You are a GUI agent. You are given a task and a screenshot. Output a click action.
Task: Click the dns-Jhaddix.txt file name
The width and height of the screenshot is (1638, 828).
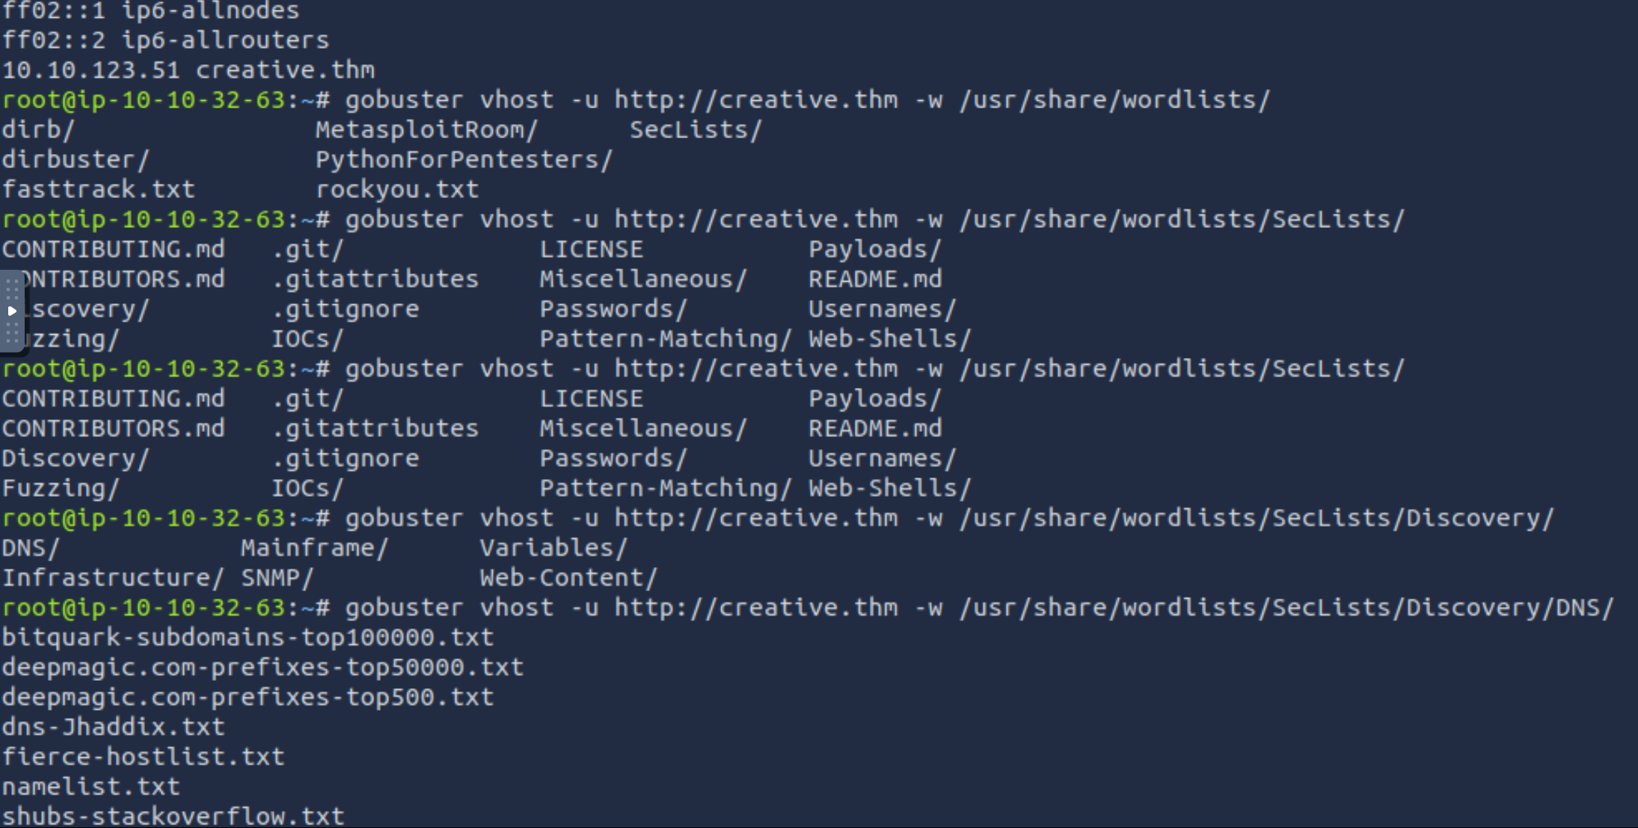113,727
